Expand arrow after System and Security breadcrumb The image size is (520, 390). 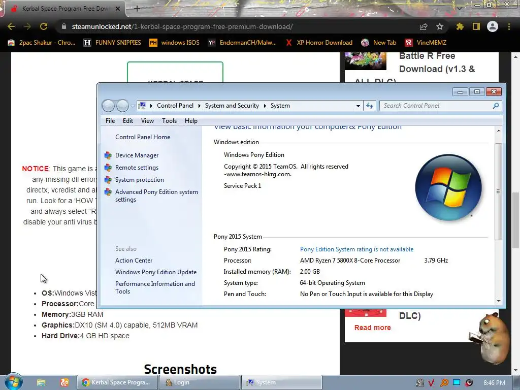[265, 106]
